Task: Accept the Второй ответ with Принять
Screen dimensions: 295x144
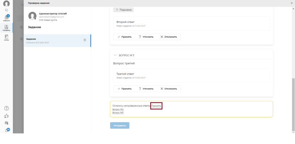Action: coord(124,37)
